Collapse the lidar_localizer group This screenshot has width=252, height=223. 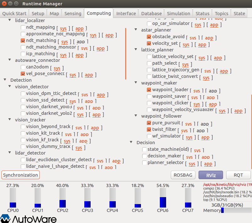[10, 20]
